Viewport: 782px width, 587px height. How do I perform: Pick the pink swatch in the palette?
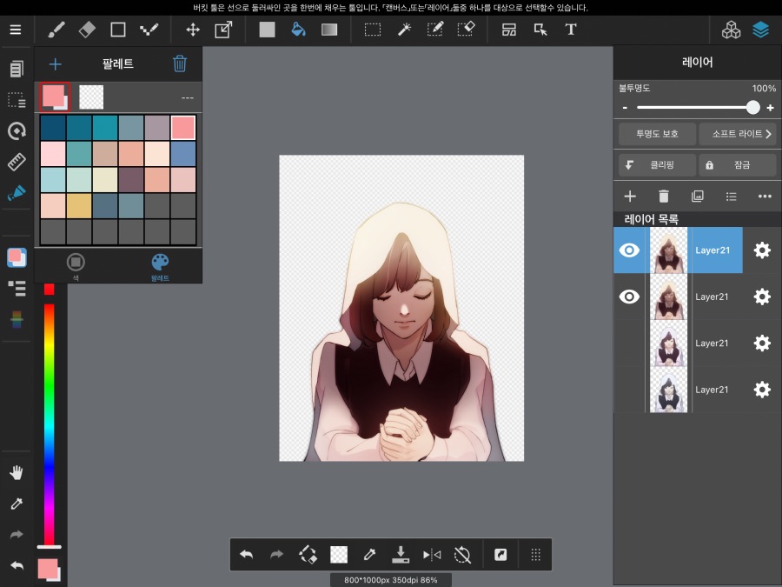[185, 127]
